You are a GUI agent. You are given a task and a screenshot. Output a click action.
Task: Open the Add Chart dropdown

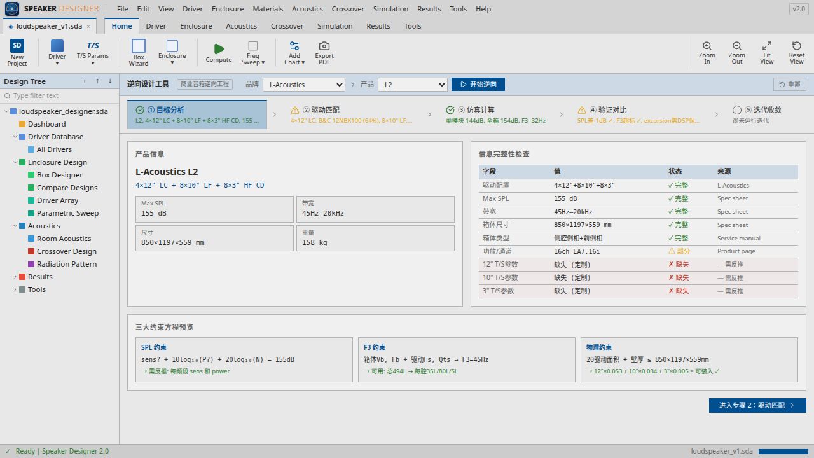point(294,52)
